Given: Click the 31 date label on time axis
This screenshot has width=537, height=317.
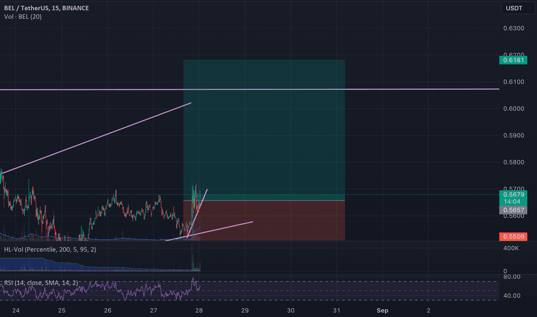Looking at the screenshot, I should 336,311.
